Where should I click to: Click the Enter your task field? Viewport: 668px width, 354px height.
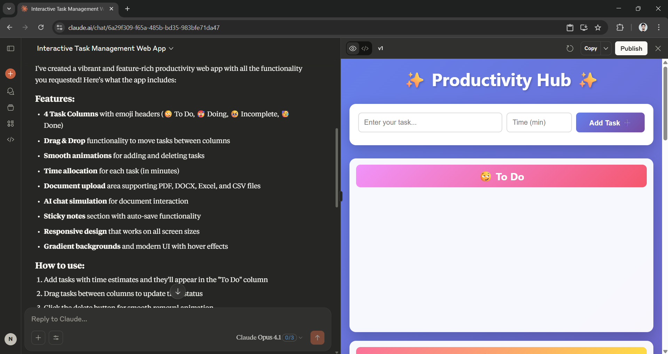pyautogui.click(x=430, y=122)
